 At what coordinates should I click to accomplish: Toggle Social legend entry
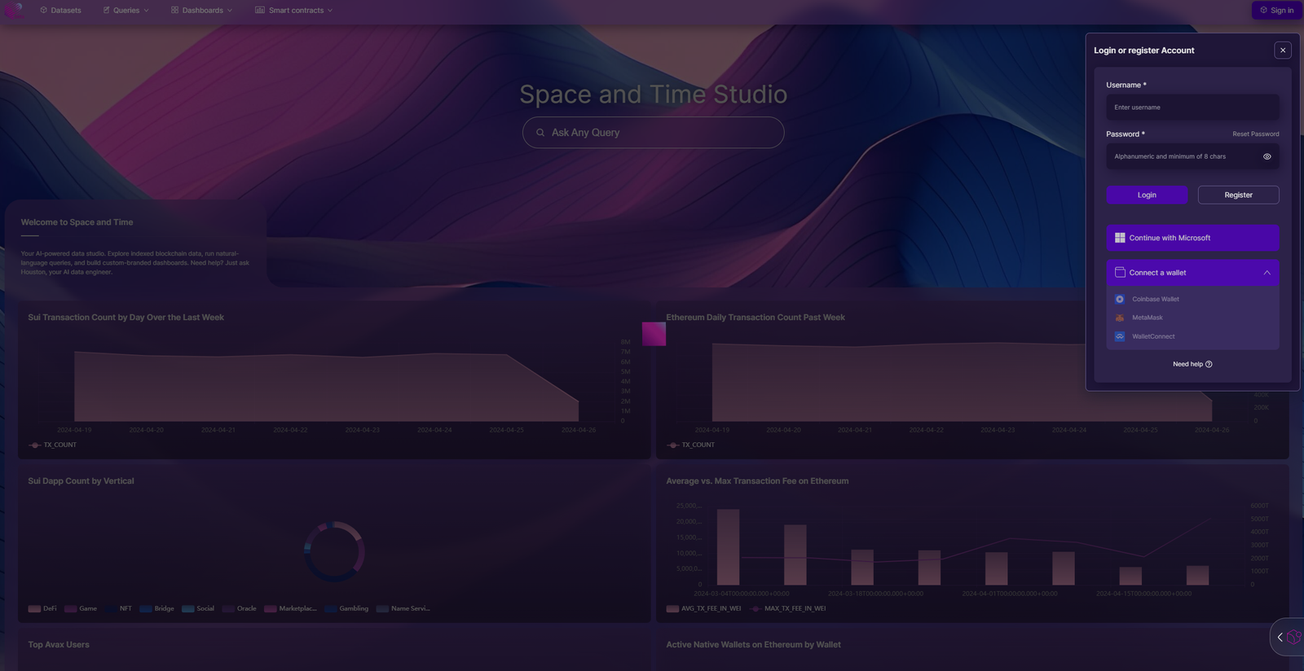coord(198,609)
